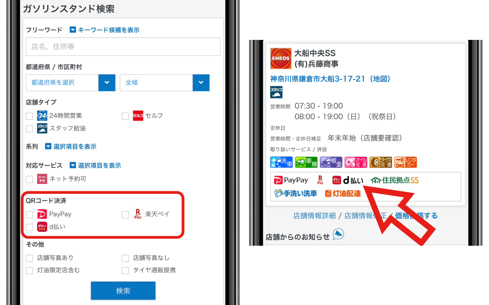Click the oil change (オイル交換) icon

(x=356, y=162)
